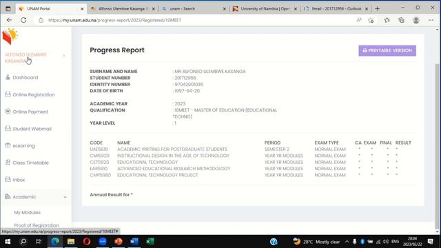The image size is (441, 248).
Task: Open the browser Settings and more menu
Action: 431,20
